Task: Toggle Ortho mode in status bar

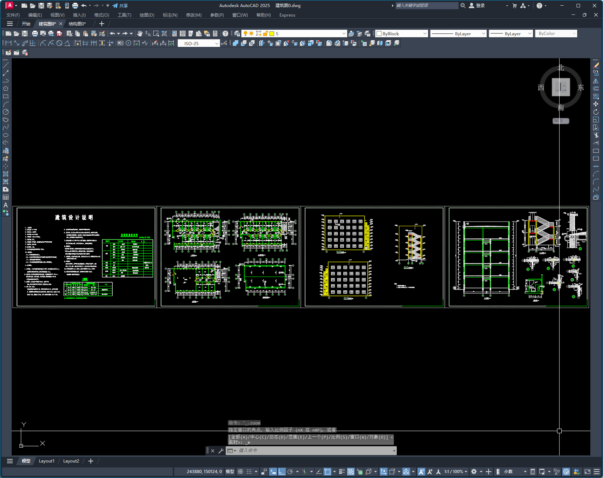Action: click(x=282, y=472)
